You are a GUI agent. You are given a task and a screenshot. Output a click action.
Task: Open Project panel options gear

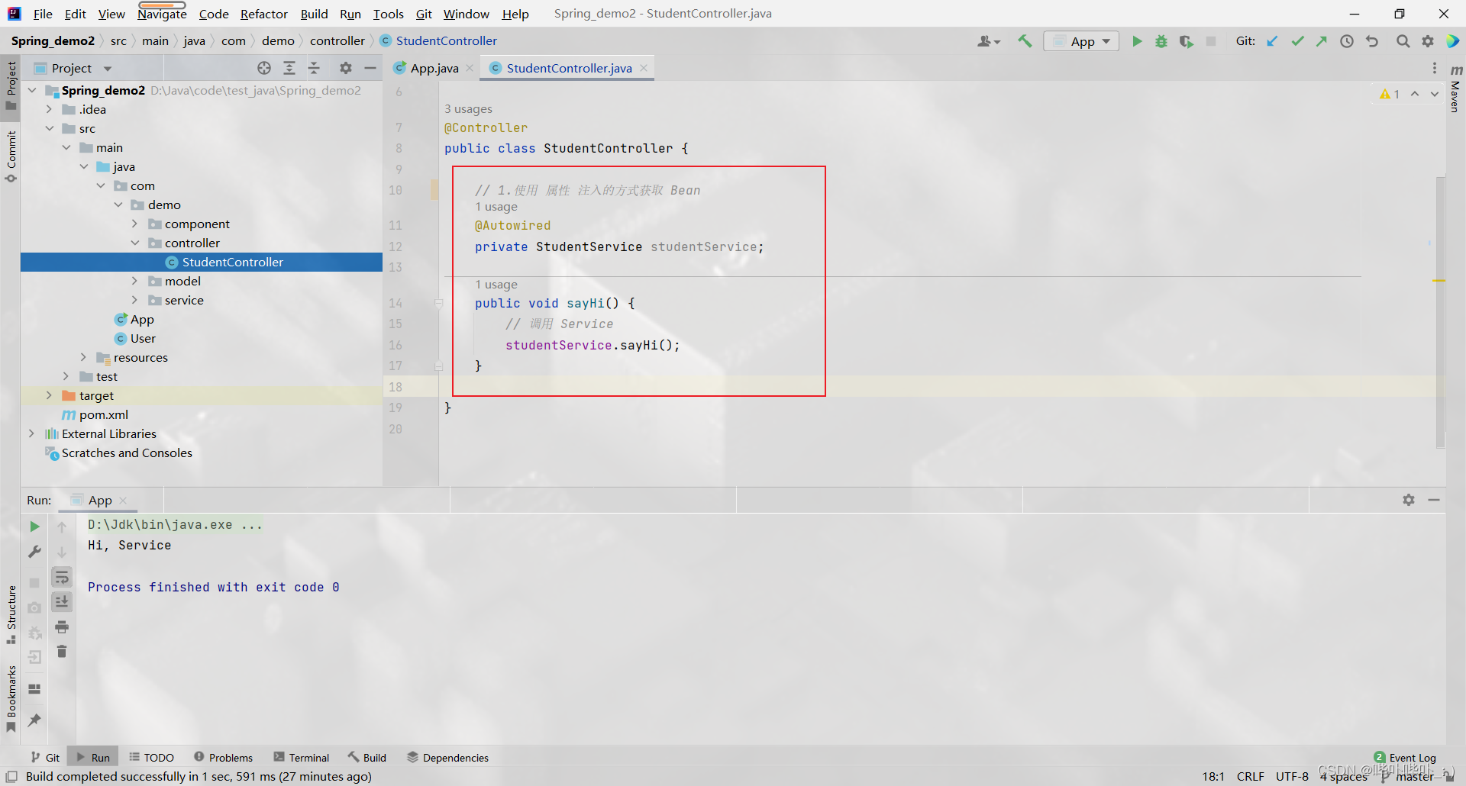point(346,68)
